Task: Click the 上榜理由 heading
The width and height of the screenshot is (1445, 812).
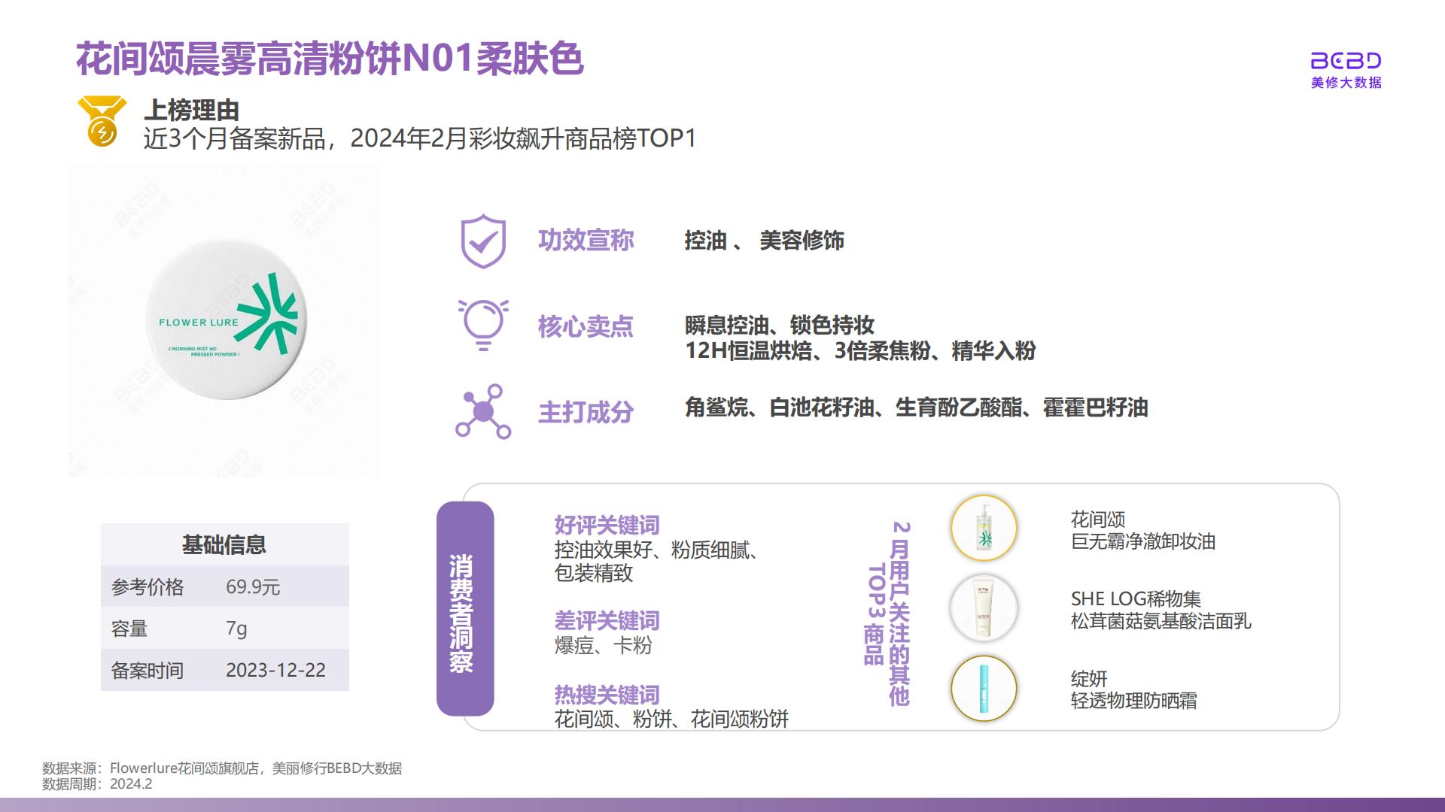Action: point(191,111)
